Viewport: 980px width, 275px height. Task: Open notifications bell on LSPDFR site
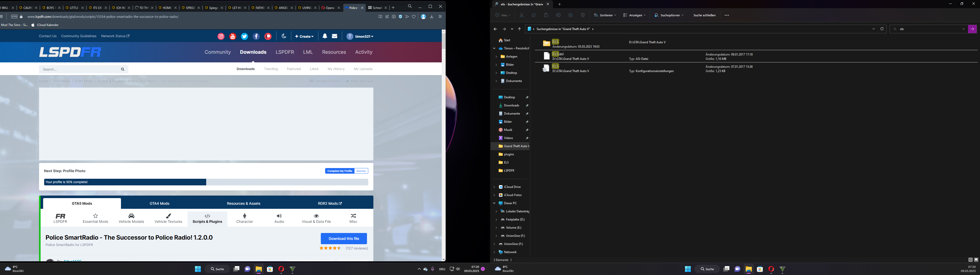pyautogui.click(x=325, y=36)
